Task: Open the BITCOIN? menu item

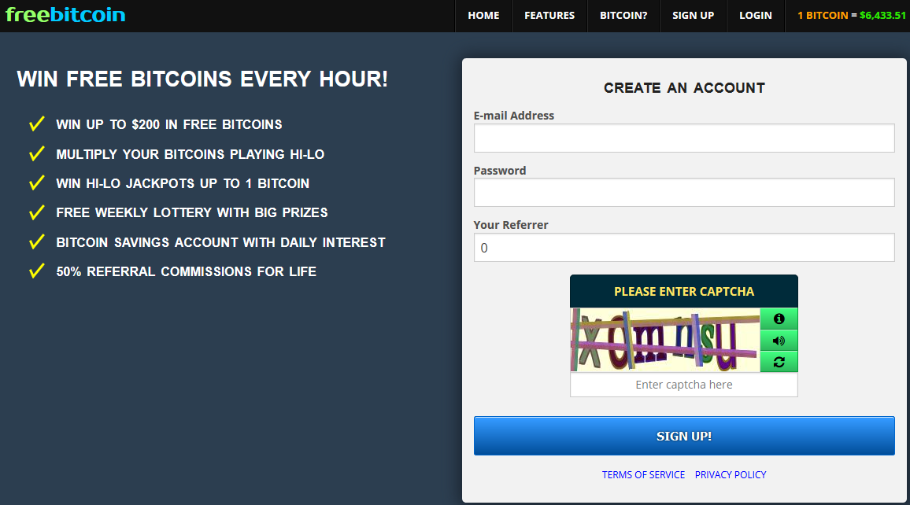Action: click(x=623, y=16)
